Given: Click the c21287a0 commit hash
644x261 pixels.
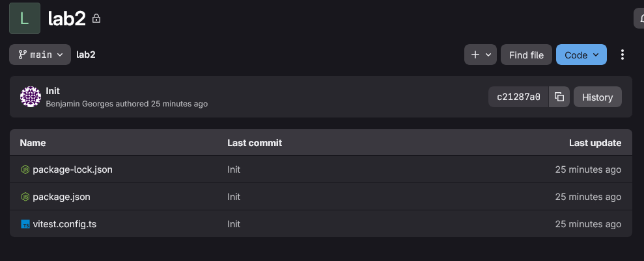Looking at the screenshot, I should pos(518,97).
